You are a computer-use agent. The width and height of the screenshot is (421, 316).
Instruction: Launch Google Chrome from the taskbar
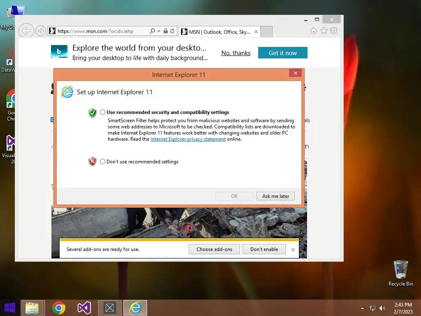click(59, 308)
